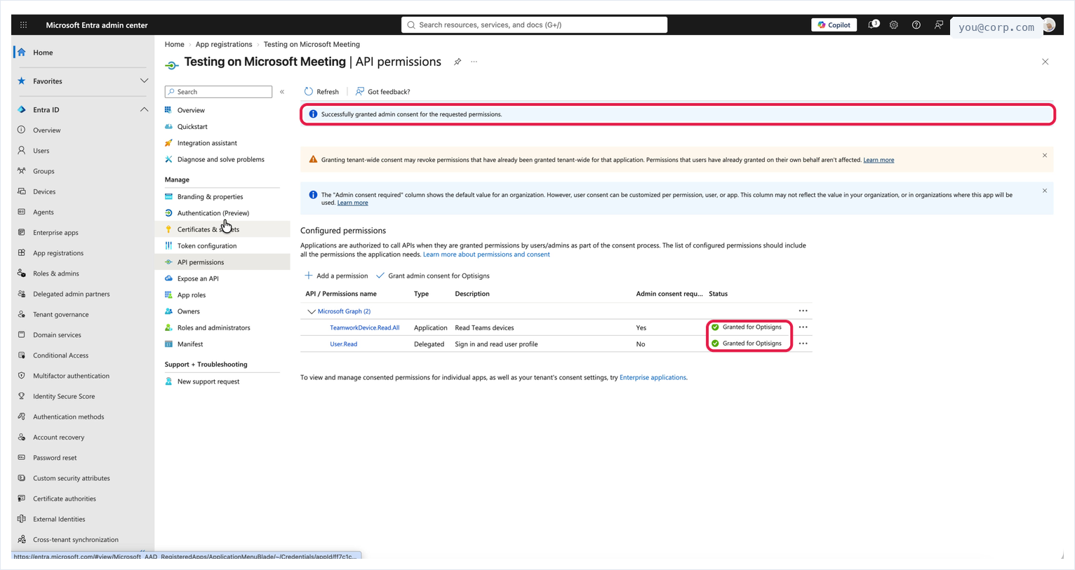Open New support request
1075x570 pixels.
tap(208, 381)
